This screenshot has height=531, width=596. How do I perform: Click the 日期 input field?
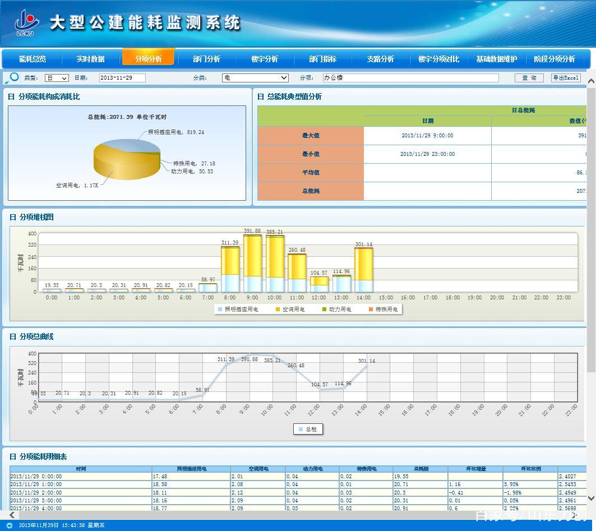click(x=122, y=78)
